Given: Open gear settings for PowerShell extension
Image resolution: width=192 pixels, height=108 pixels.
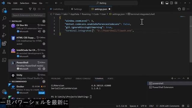Looking at the screenshot, I should (x=44, y=69).
